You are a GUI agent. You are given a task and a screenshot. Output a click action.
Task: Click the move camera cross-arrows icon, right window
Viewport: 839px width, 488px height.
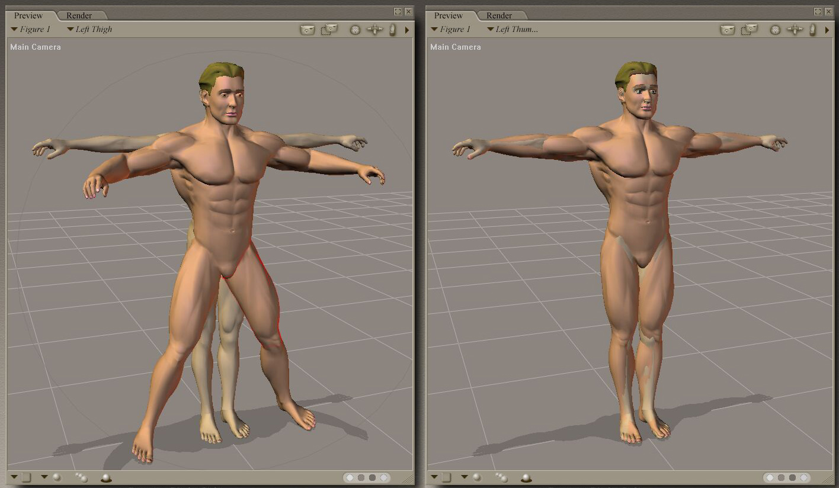click(x=795, y=30)
